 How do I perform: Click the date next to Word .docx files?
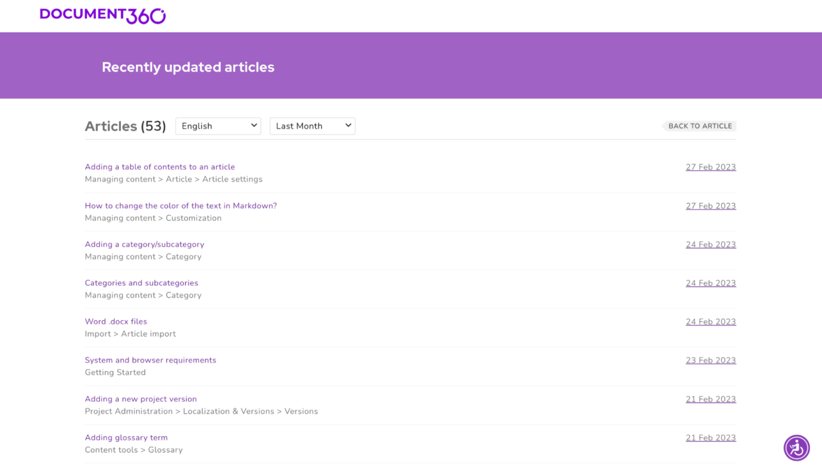click(710, 322)
